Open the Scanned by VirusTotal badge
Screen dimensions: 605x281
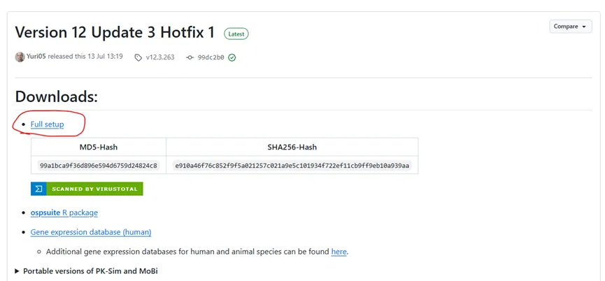click(x=87, y=189)
